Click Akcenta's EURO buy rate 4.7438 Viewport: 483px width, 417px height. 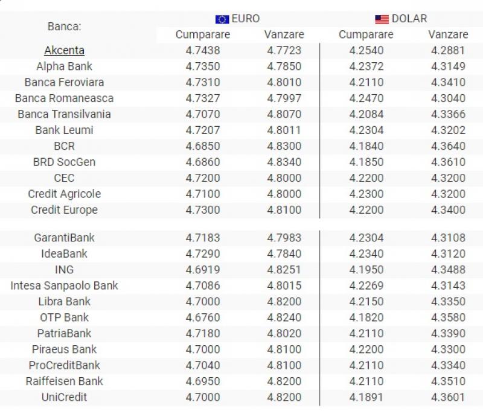tap(203, 51)
